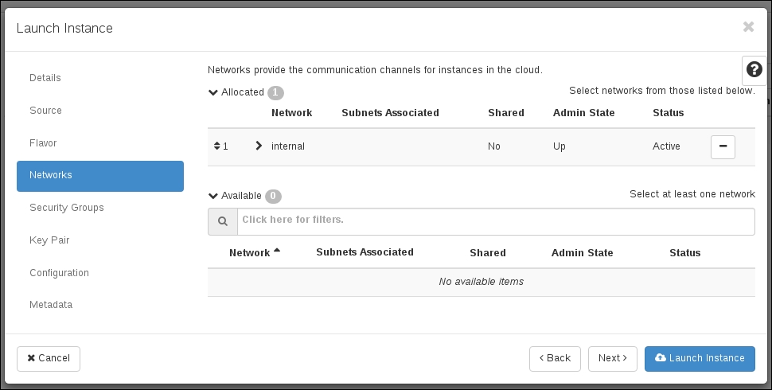Open the Metadata step
The height and width of the screenshot is (390, 772).
(x=51, y=305)
